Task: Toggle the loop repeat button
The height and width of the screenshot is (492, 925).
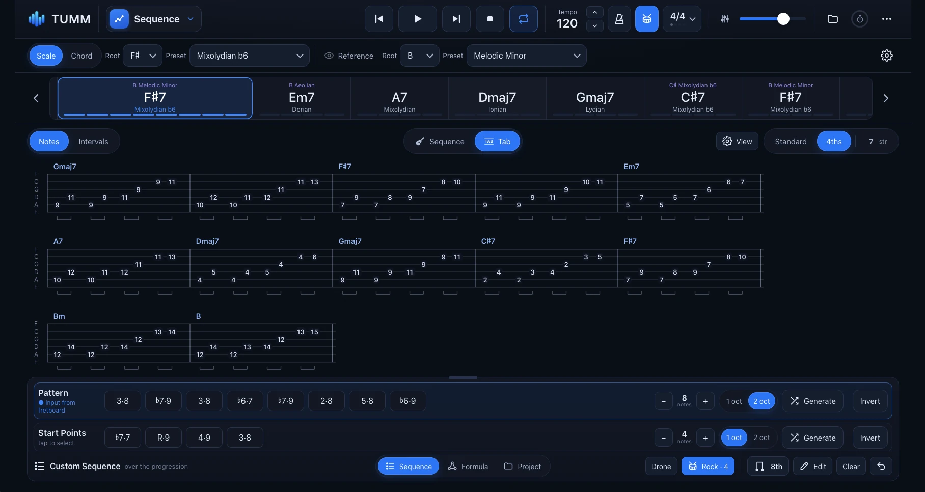Action: [x=523, y=19]
